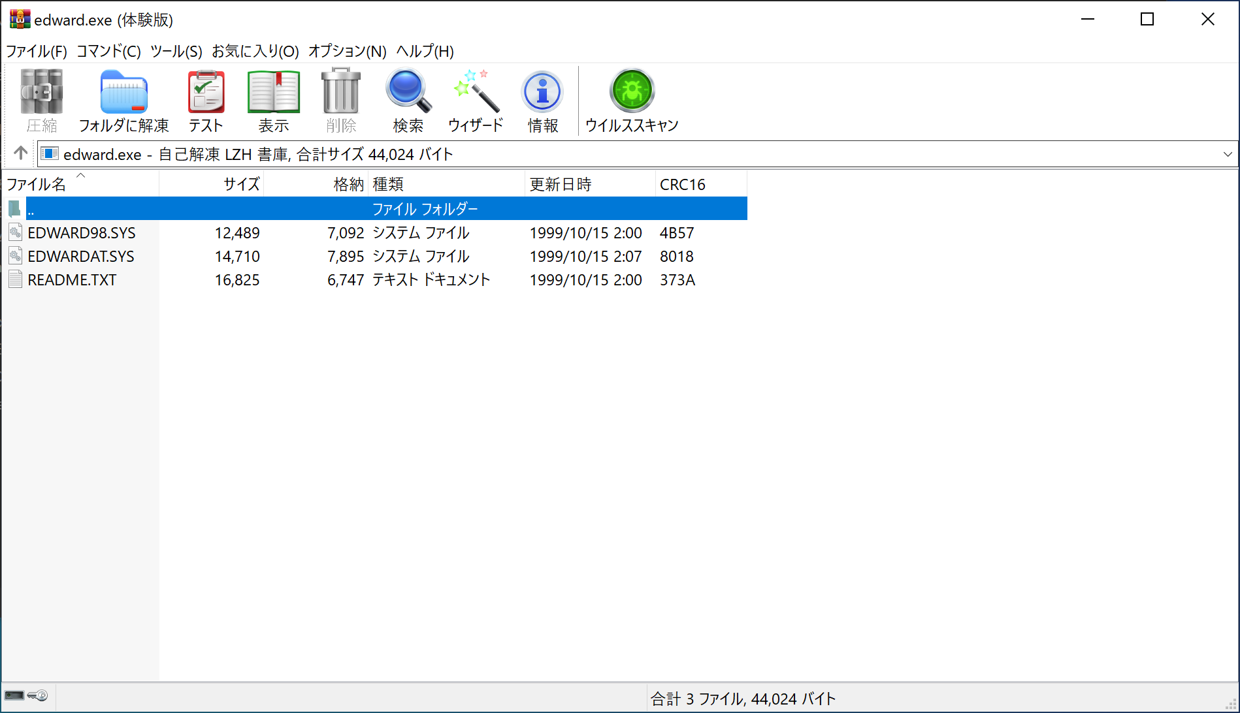Screen dimensions: 1240x713
Task: Sort by サイズ column header
Action: pos(212,183)
